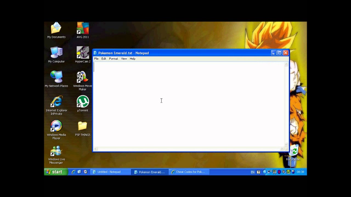This screenshot has height=197, width=351.
Task: Click the horizontal scrollbar left arrow
Action: pos(95,149)
